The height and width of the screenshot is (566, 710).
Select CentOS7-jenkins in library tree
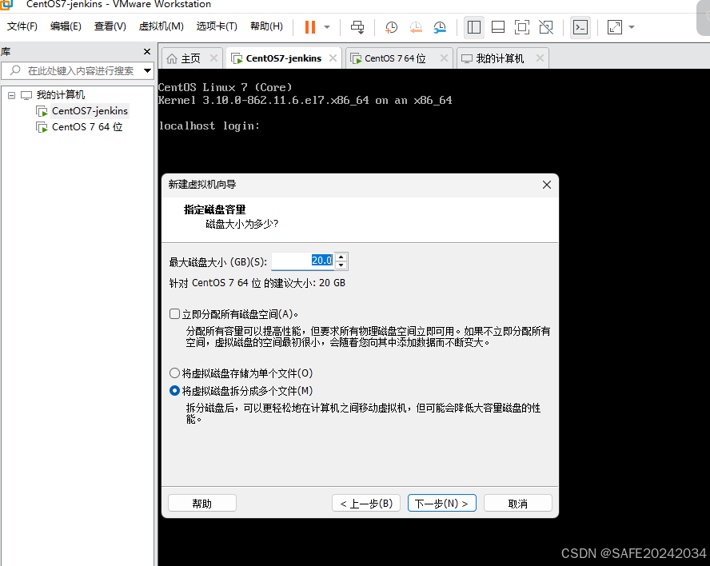[x=90, y=111]
